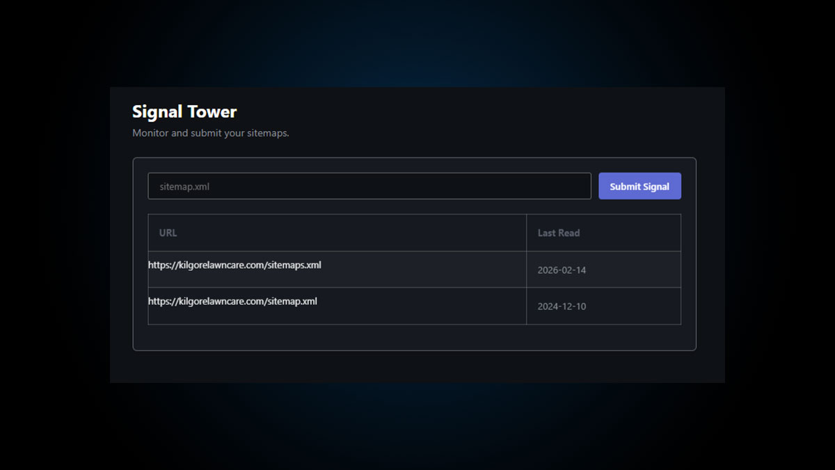Click the 'https' prefix of the first row URL
Image resolution: width=835 pixels, height=470 pixels.
(159, 265)
